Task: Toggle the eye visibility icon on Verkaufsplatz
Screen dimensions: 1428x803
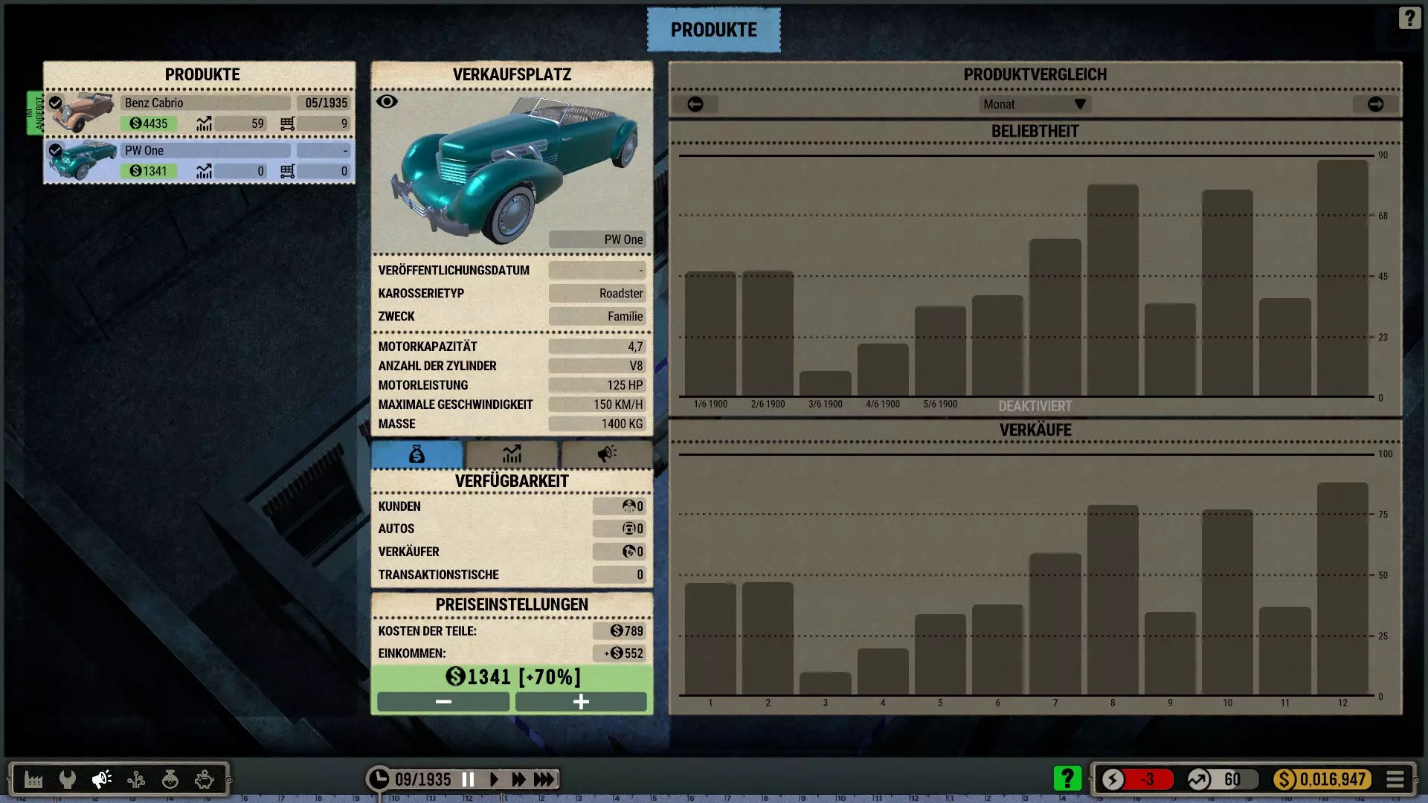Action: 387,102
